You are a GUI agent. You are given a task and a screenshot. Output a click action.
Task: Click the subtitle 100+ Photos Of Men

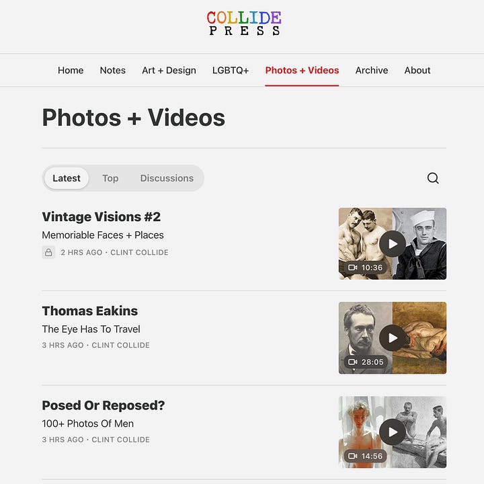[87, 424]
